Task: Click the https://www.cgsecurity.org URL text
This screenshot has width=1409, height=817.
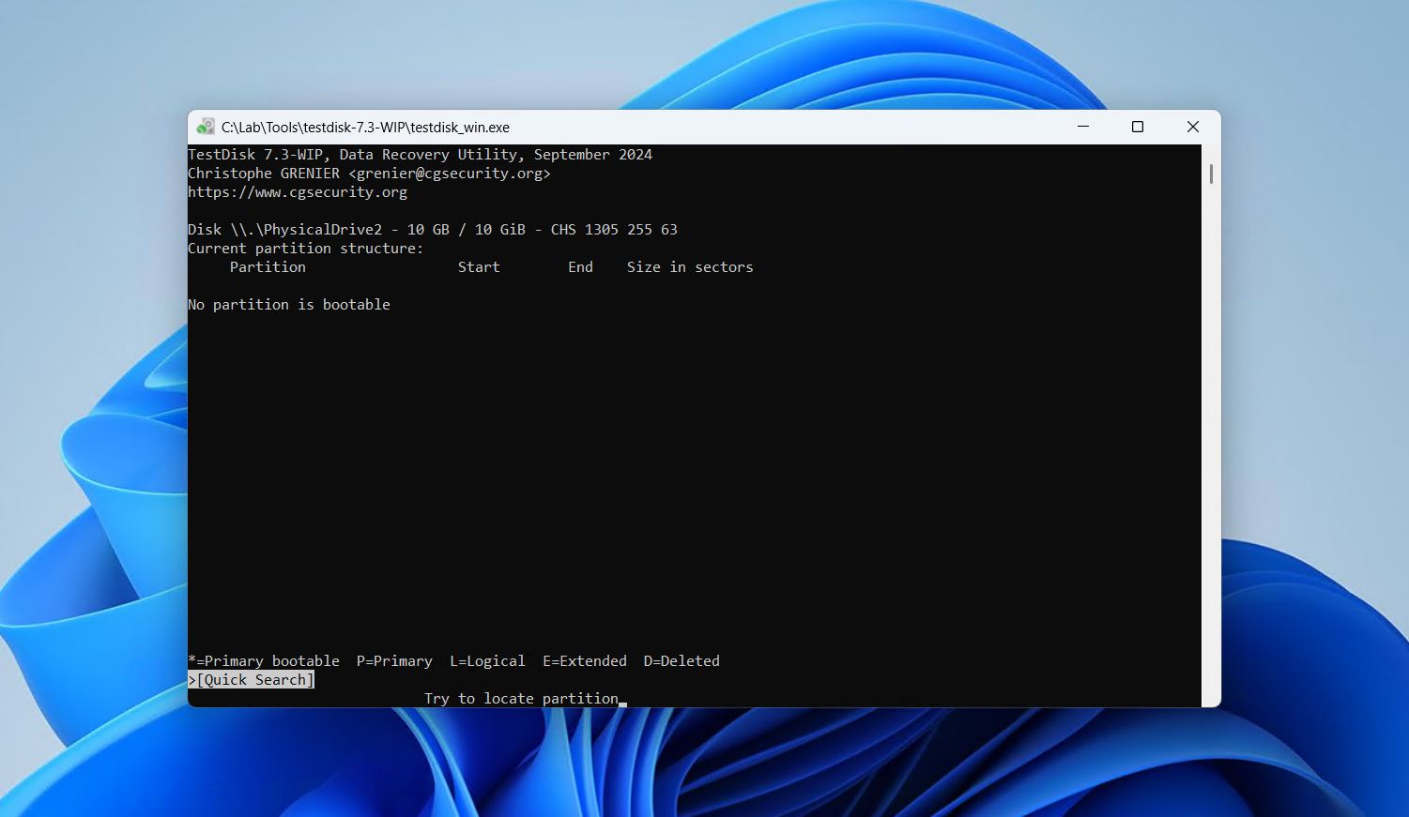Action: [x=298, y=192]
